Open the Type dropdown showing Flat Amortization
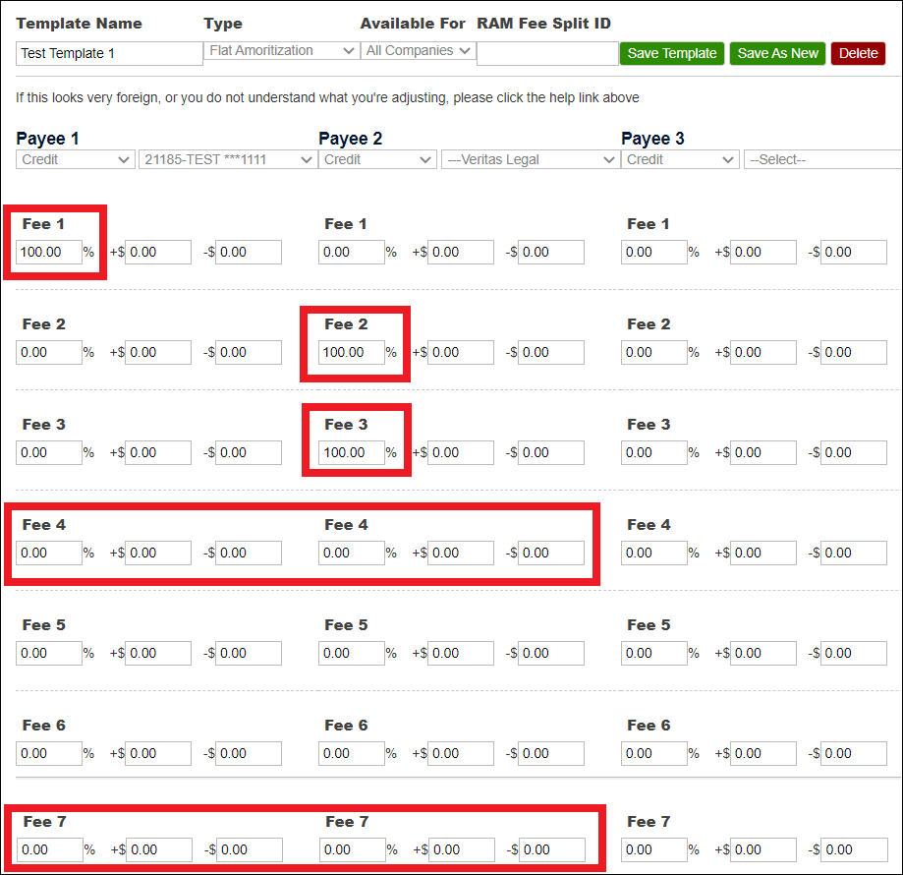Screen dimensions: 903x875 (281, 51)
